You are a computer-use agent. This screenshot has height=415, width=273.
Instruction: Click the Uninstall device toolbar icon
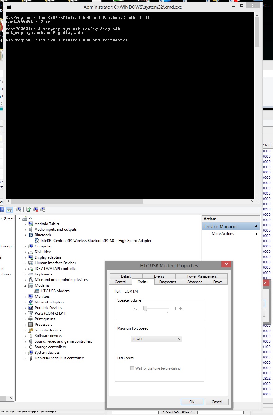coord(36,210)
